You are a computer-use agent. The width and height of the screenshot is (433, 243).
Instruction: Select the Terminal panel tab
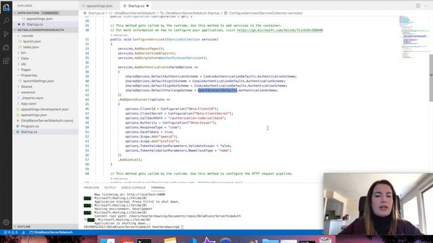pyautogui.click(x=158, y=188)
